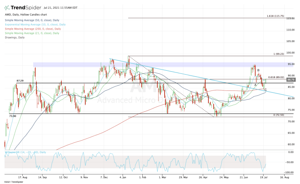Click the 4. Jan date axis label

pyautogui.click(x=123, y=178)
